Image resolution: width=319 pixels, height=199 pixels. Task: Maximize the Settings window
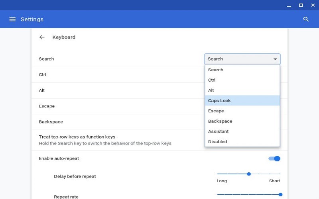301,5
